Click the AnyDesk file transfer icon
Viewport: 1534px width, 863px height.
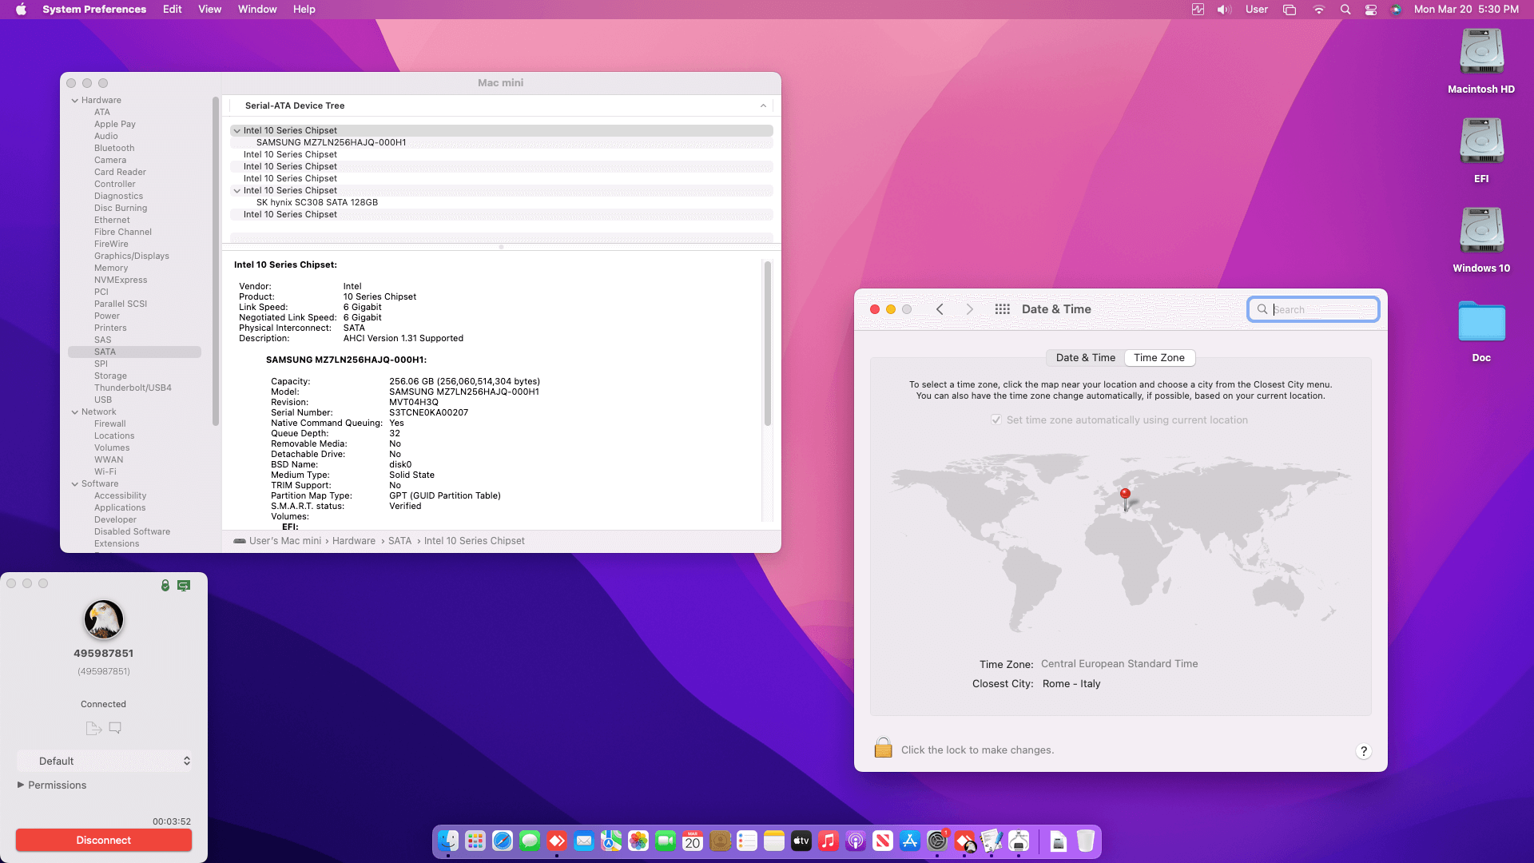pos(93,728)
